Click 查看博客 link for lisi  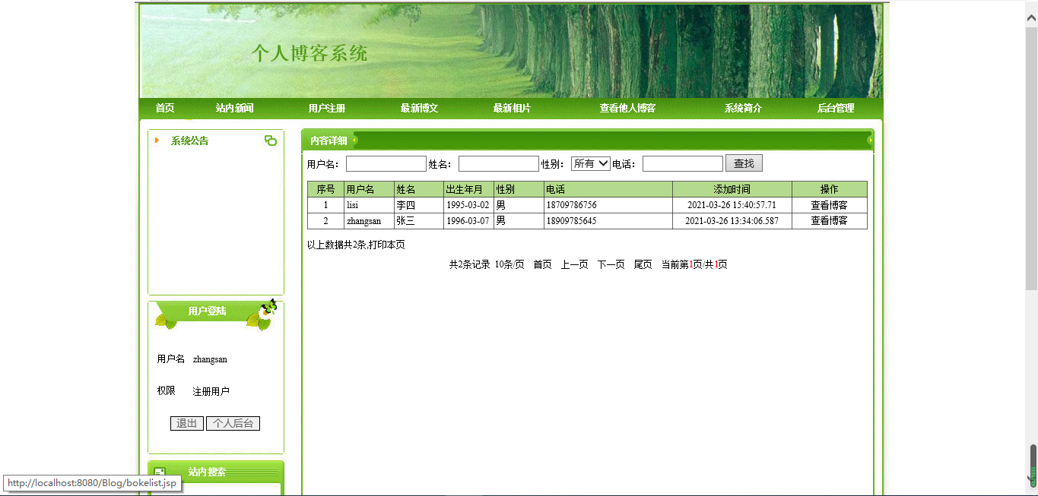click(829, 205)
